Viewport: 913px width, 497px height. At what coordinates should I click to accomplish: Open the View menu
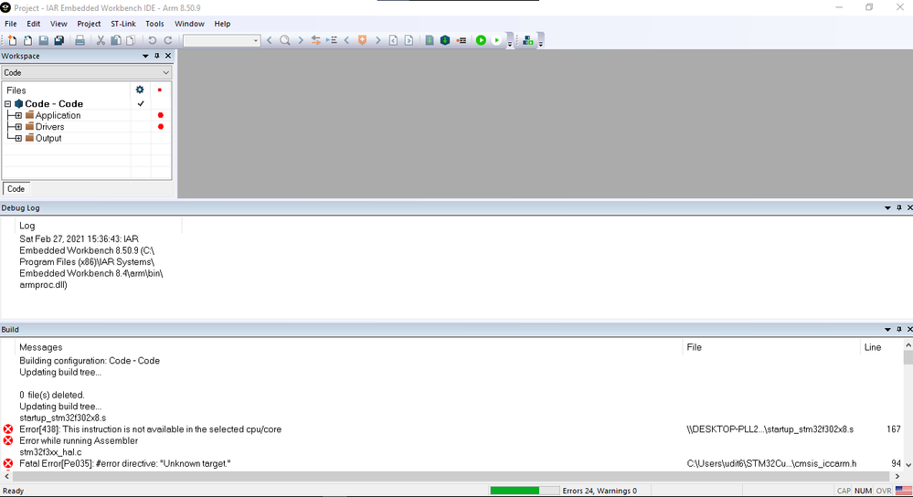58,24
